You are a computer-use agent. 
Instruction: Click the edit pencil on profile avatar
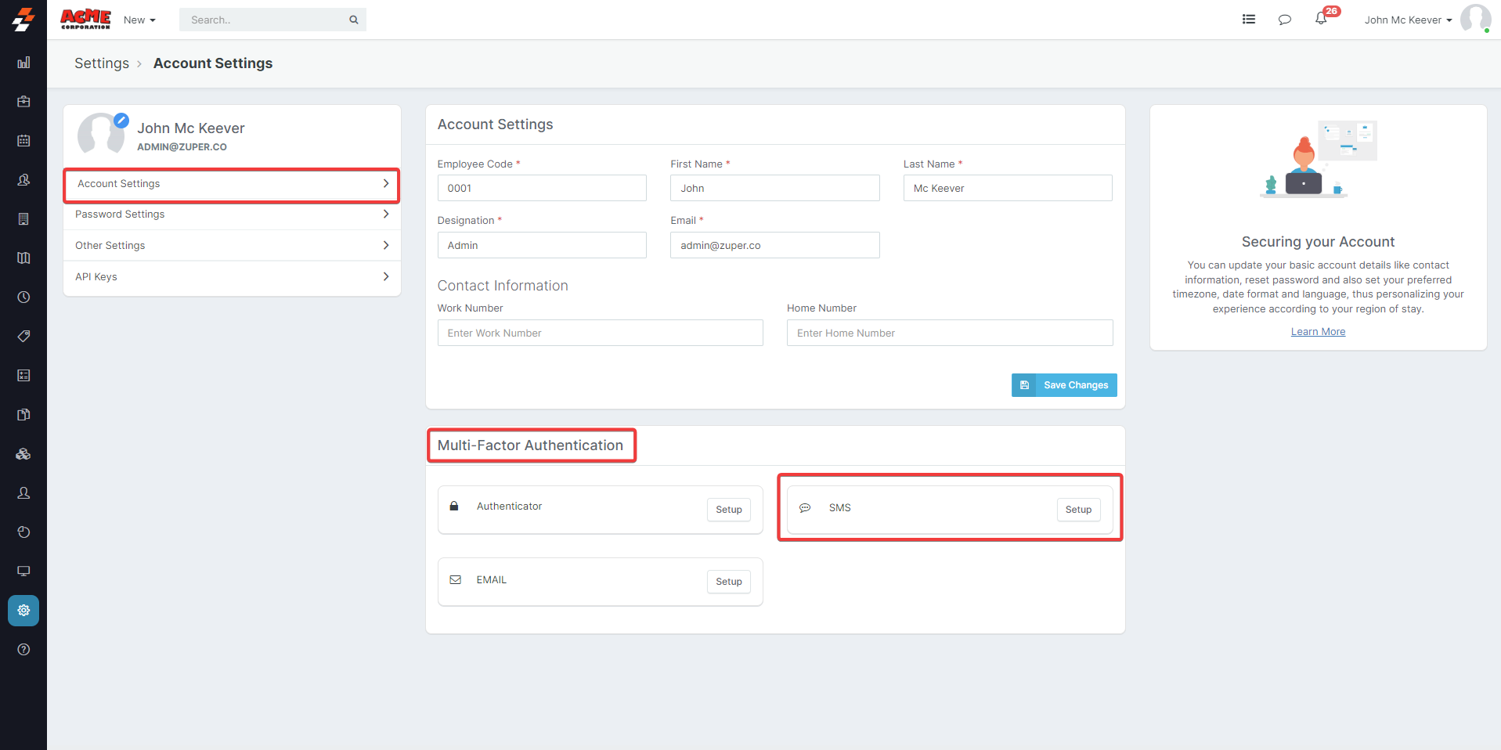click(121, 121)
